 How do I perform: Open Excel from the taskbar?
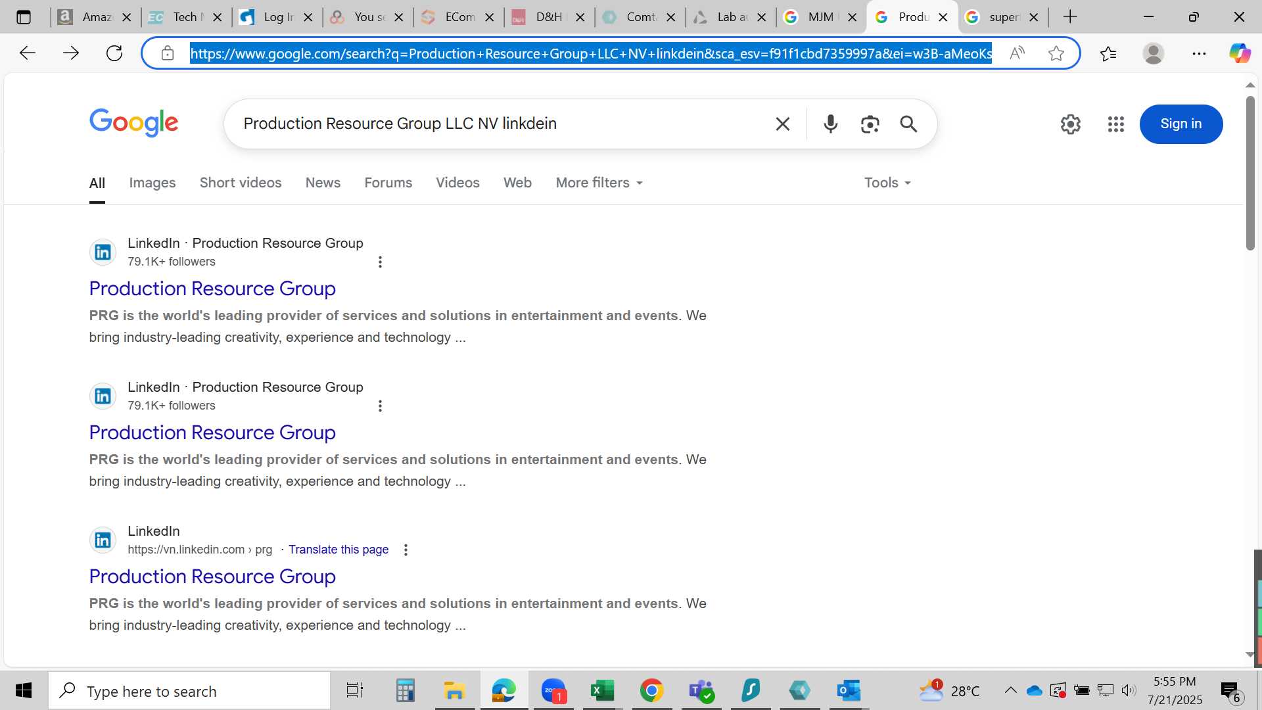click(602, 690)
